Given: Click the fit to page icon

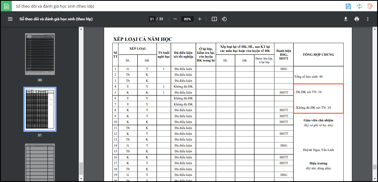Looking at the screenshot, I should (x=214, y=19).
